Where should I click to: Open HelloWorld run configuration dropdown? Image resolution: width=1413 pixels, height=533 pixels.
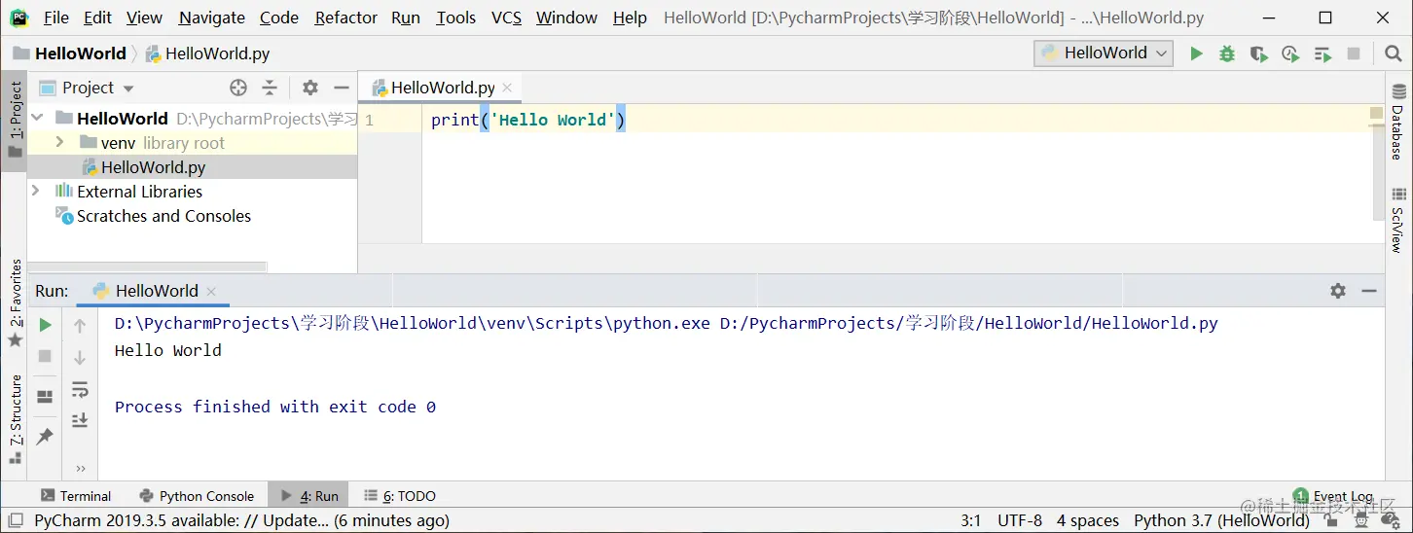pos(1104,53)
